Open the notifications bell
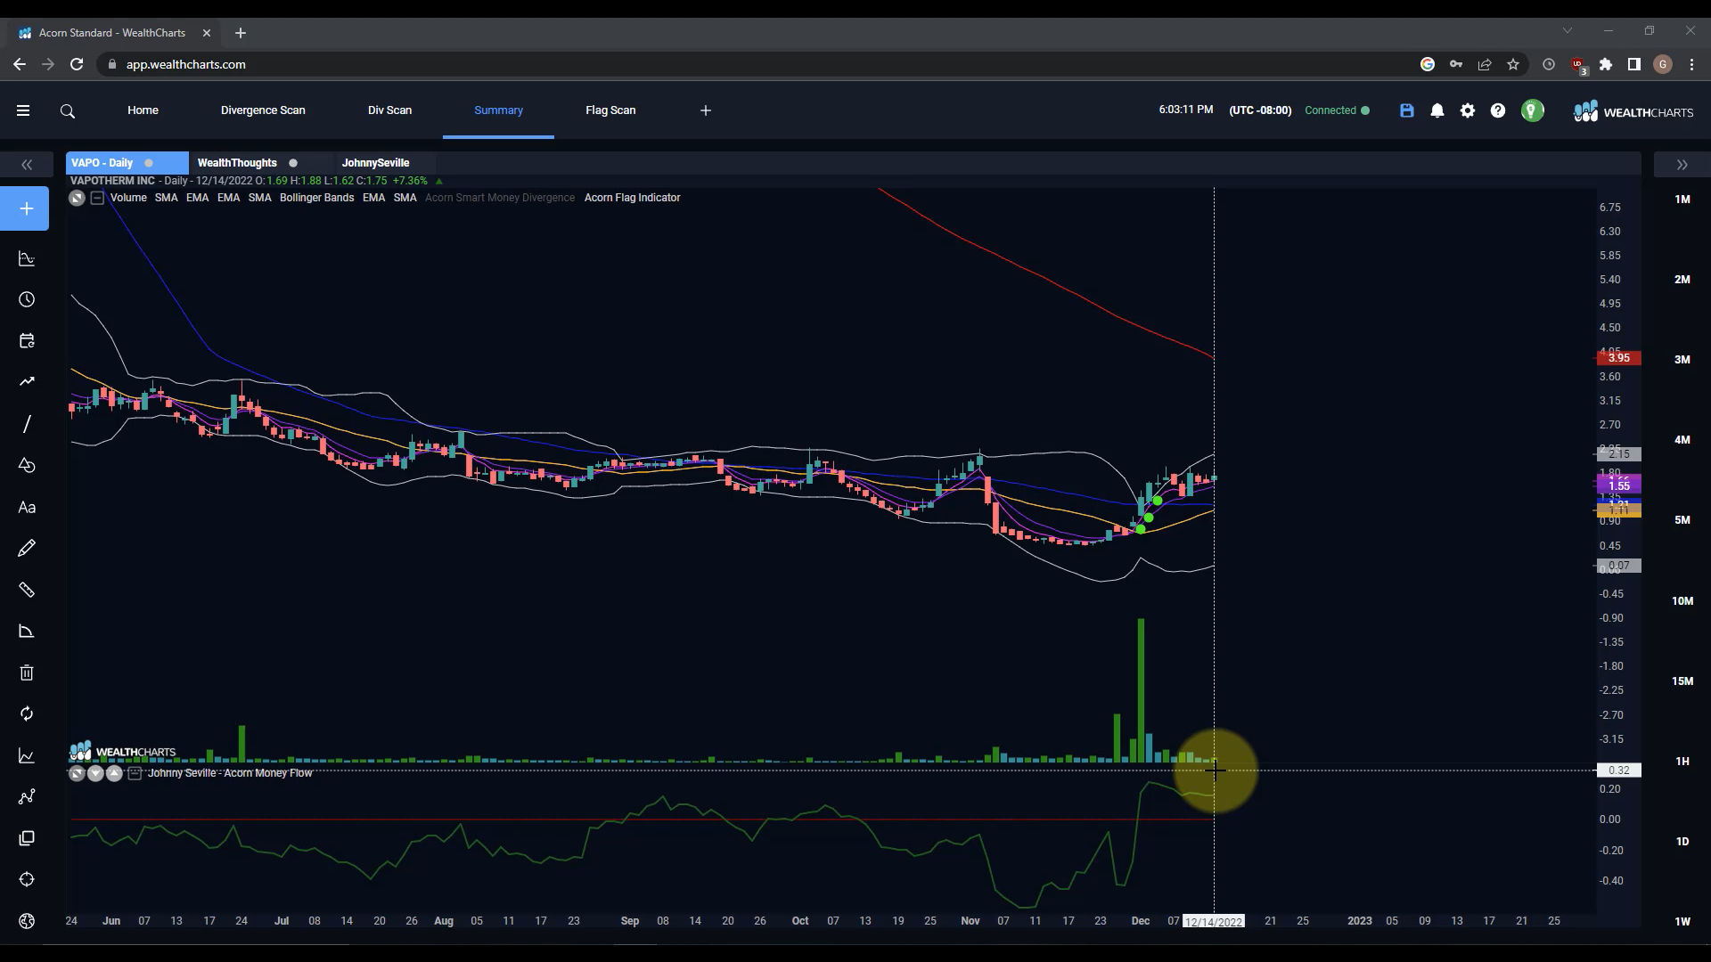The height and width of the screenshot is (962, 1711). click(1437, 110)
